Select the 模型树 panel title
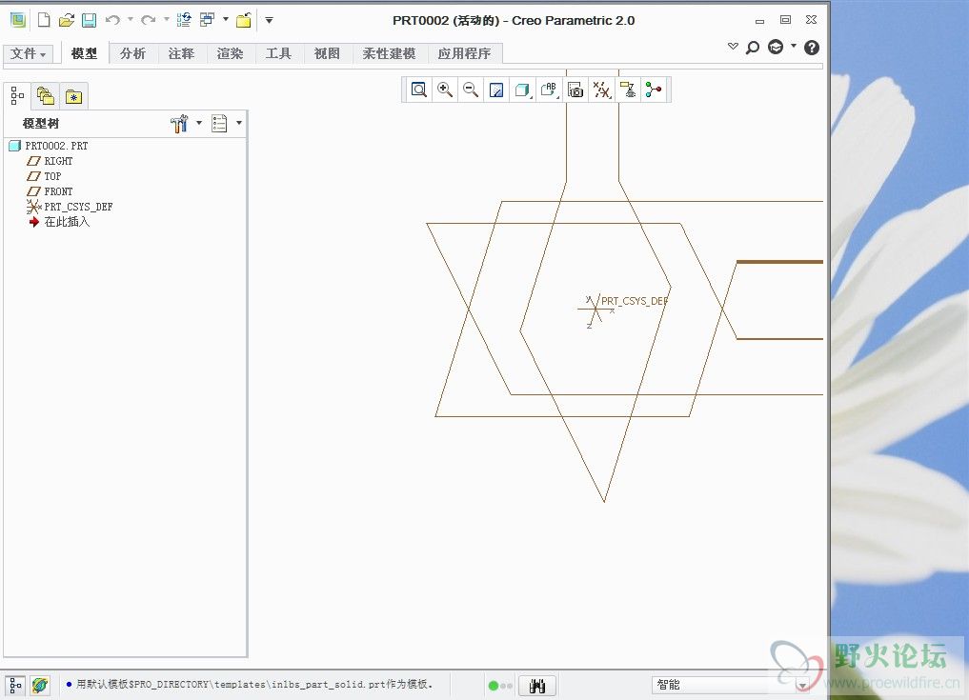Screen dimensions: 969x700 coord(41,124)
